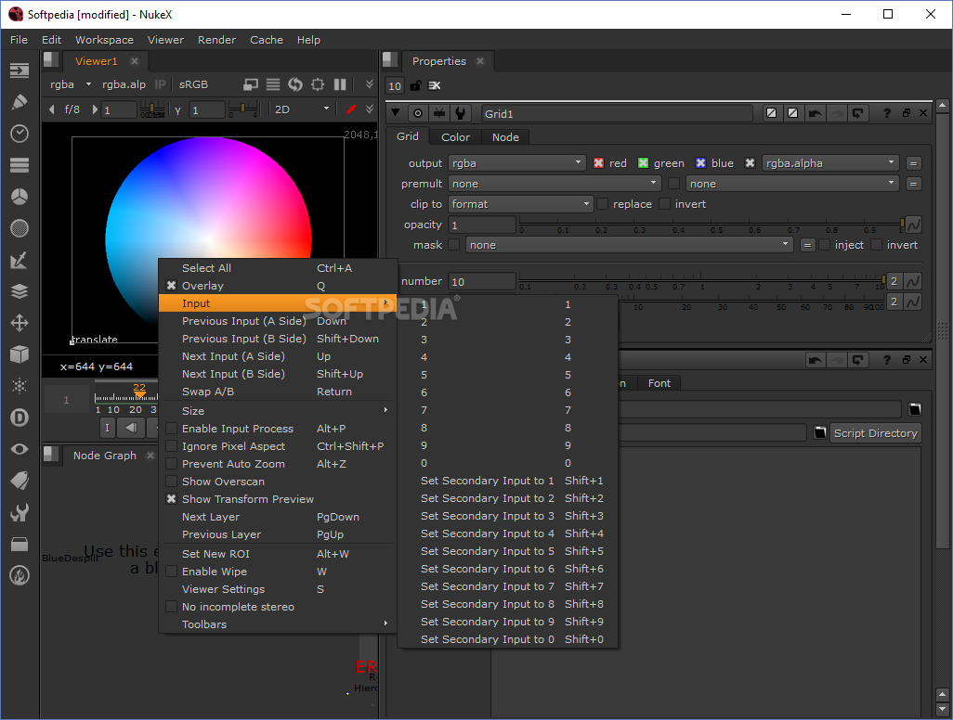
Task: Open the Channel nodes menu (stacked bars icon)
Action: tap(20, 165)
